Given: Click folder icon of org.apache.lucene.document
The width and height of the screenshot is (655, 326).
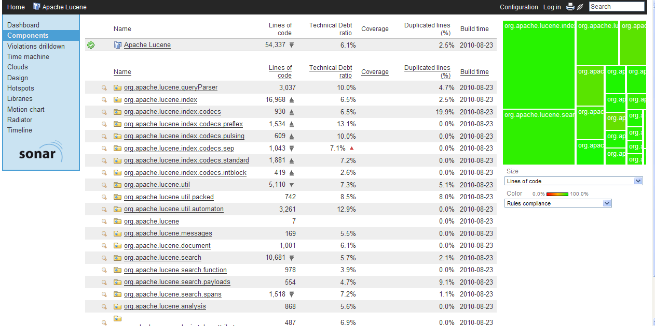Looking at the screenshot, I should [117, 246].
